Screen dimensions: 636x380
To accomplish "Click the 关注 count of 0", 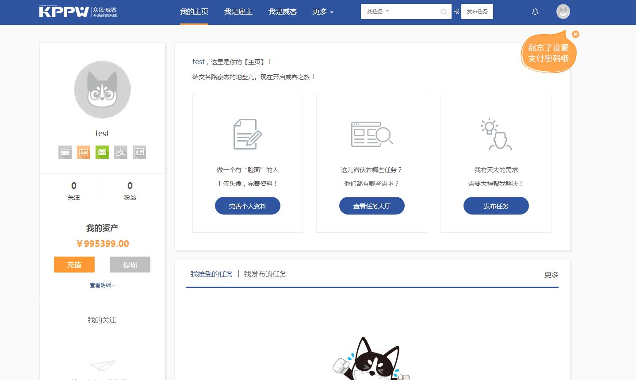I will 74,186.
